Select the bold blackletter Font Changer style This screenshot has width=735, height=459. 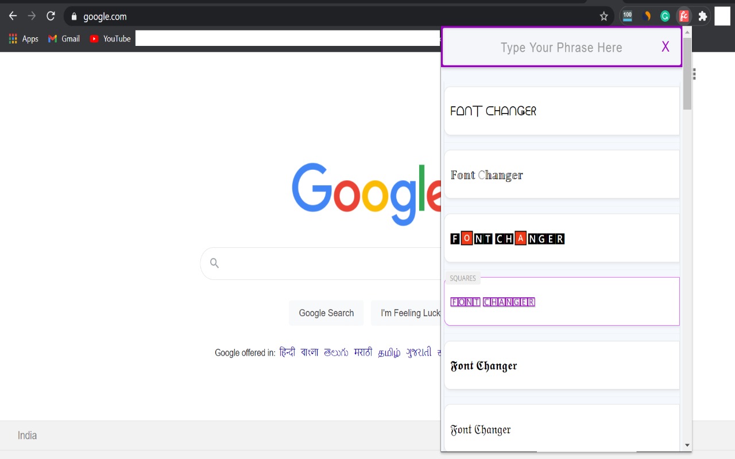tap(562, 365)
